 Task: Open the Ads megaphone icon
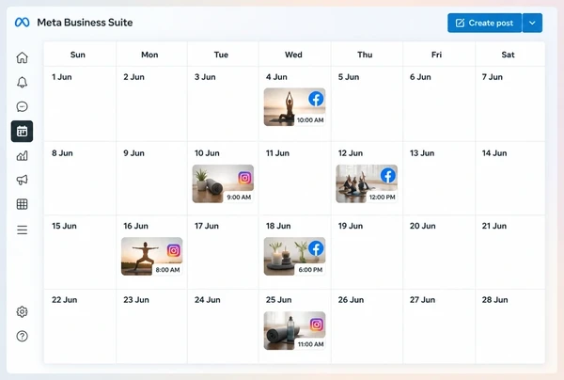coord(22,180)
